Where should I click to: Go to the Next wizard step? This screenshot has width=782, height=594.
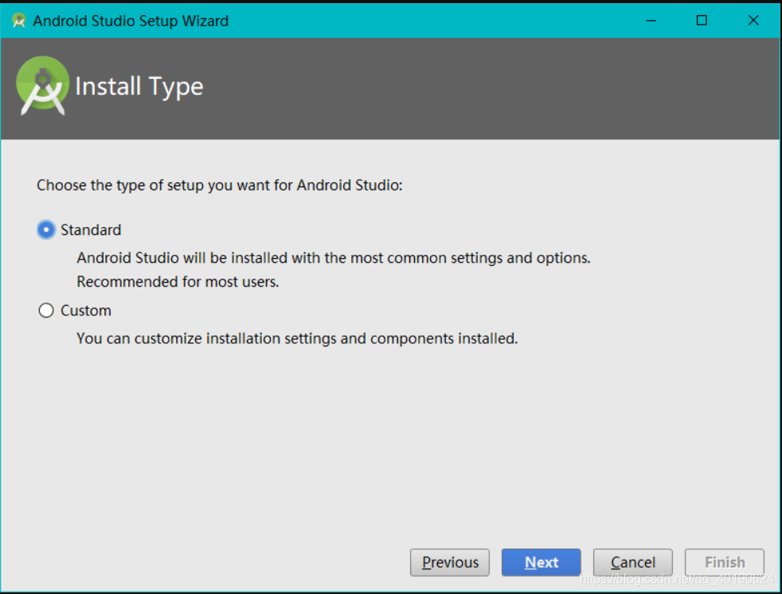point(542,562)
